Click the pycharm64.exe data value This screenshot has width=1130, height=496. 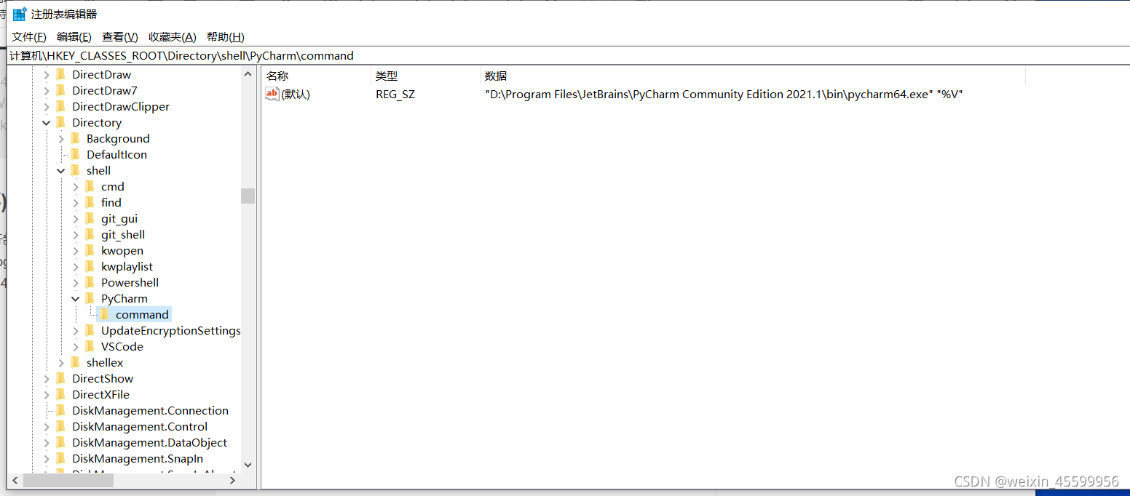(x=724, y=95)
